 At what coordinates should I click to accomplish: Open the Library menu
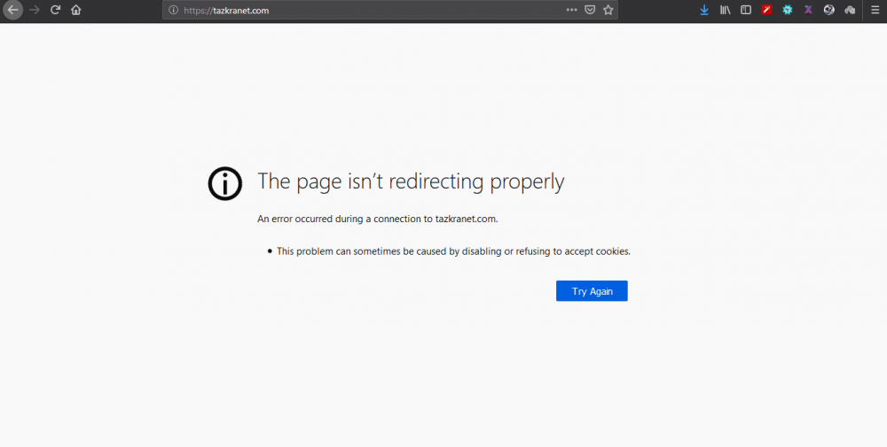pos(725,11)
